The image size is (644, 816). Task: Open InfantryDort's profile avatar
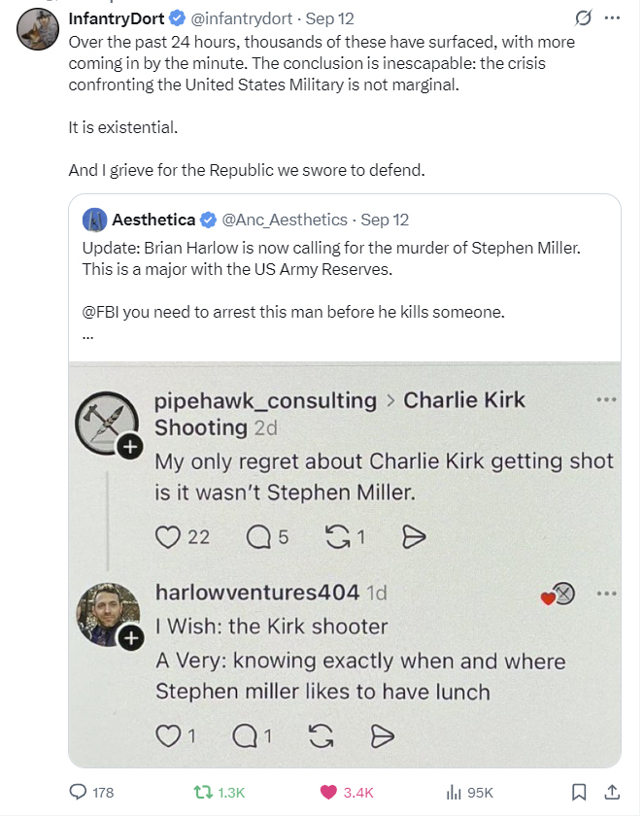38,29
